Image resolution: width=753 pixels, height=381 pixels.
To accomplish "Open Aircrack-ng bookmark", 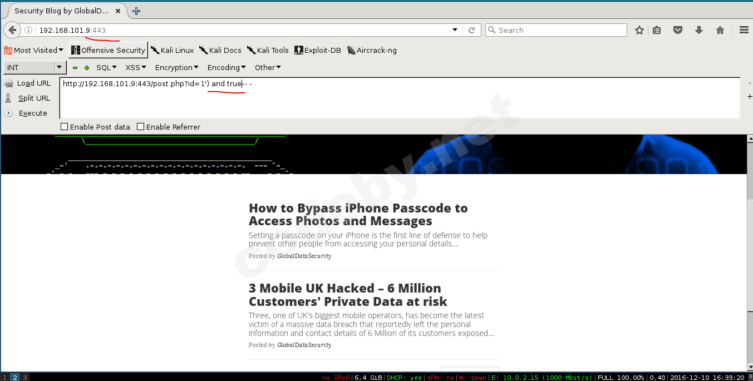I will pyautogui.click(x=372, y=50).
